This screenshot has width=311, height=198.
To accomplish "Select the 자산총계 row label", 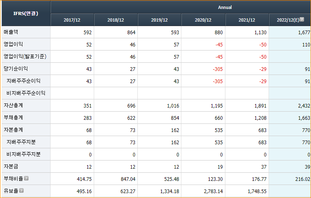I will pos(13,105).
